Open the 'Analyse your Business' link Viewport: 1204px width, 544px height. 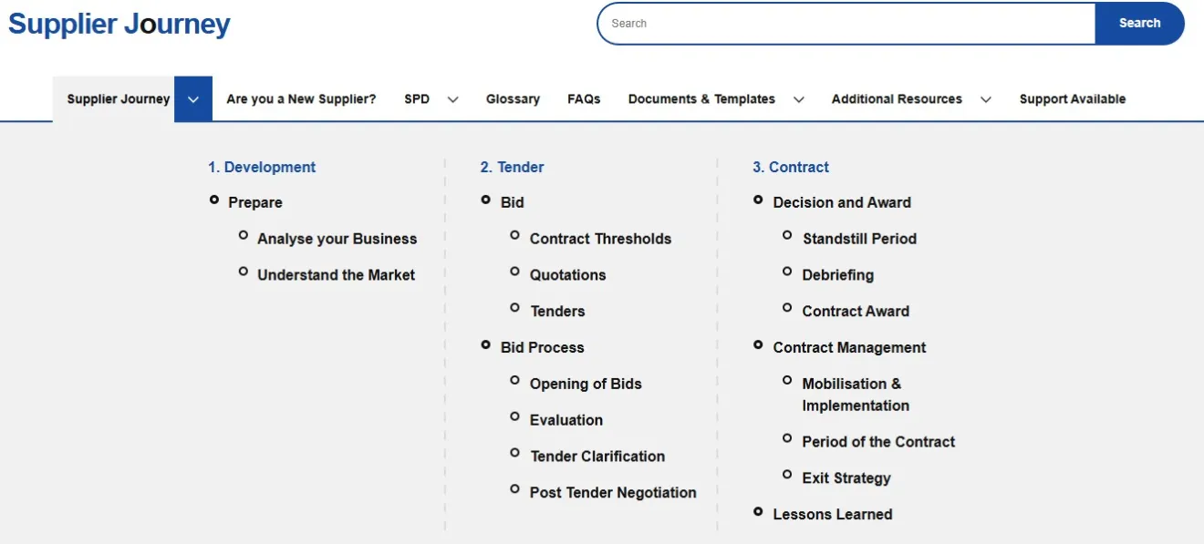click(337, 238)
